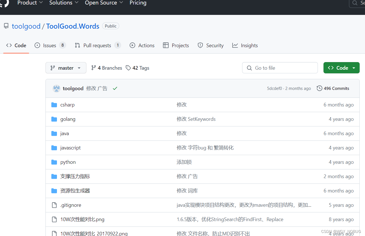Click the history clock icon by 496 Commits
The image size is (365, 236).
click(319, 88)
